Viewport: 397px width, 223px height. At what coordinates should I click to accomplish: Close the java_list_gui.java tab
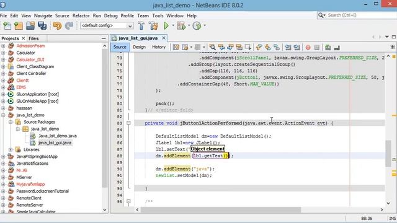164,38
